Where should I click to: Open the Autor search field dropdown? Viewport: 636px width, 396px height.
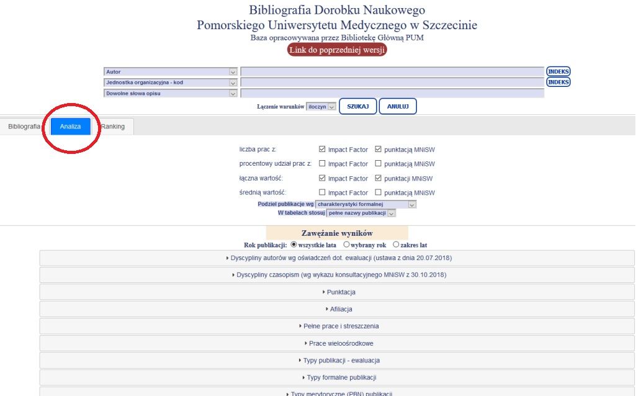pyautogui.click(x=233, y=72)
